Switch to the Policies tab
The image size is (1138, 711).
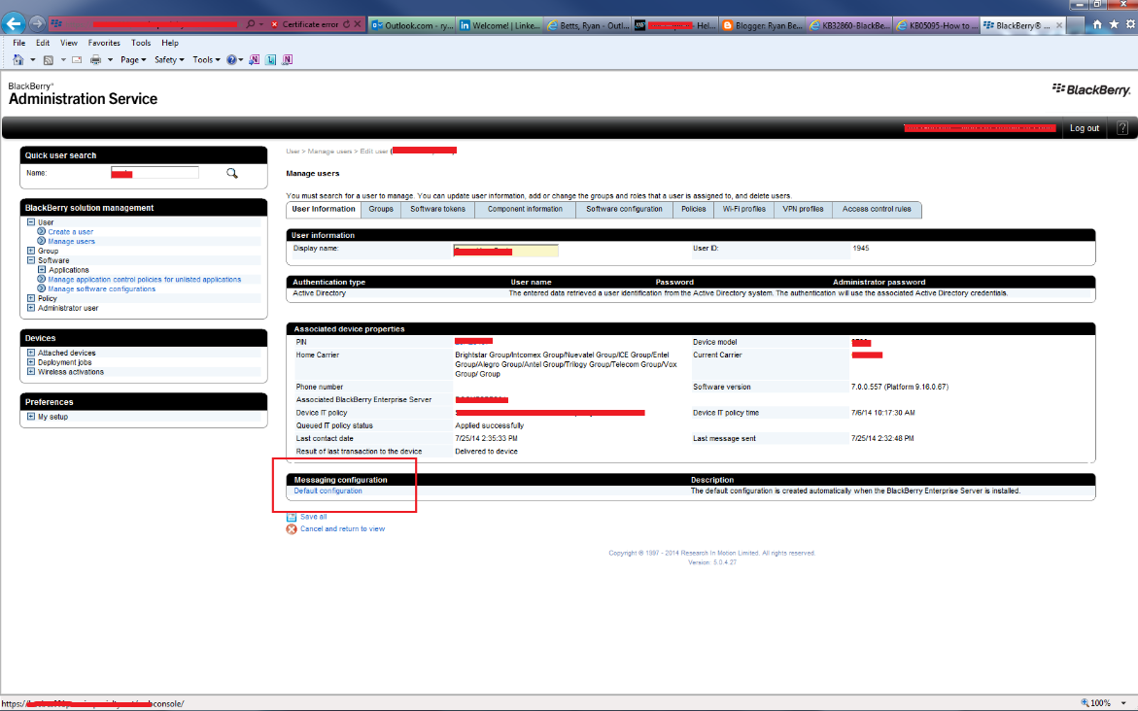click(x=693, y=209)
